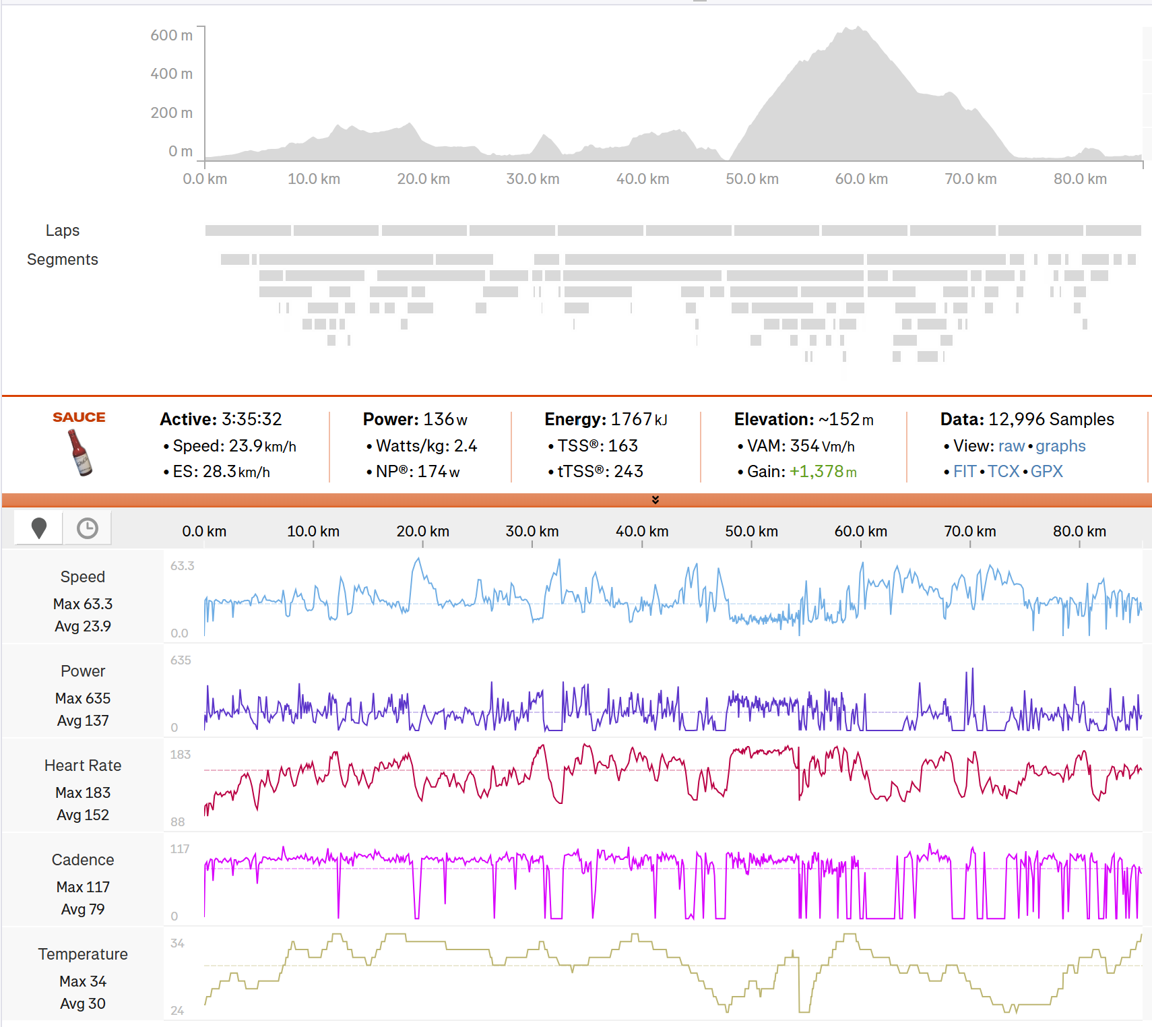The image size is (1152, 1027).
Task: Download the TCX file export
Action: (x=1003, y=472)
